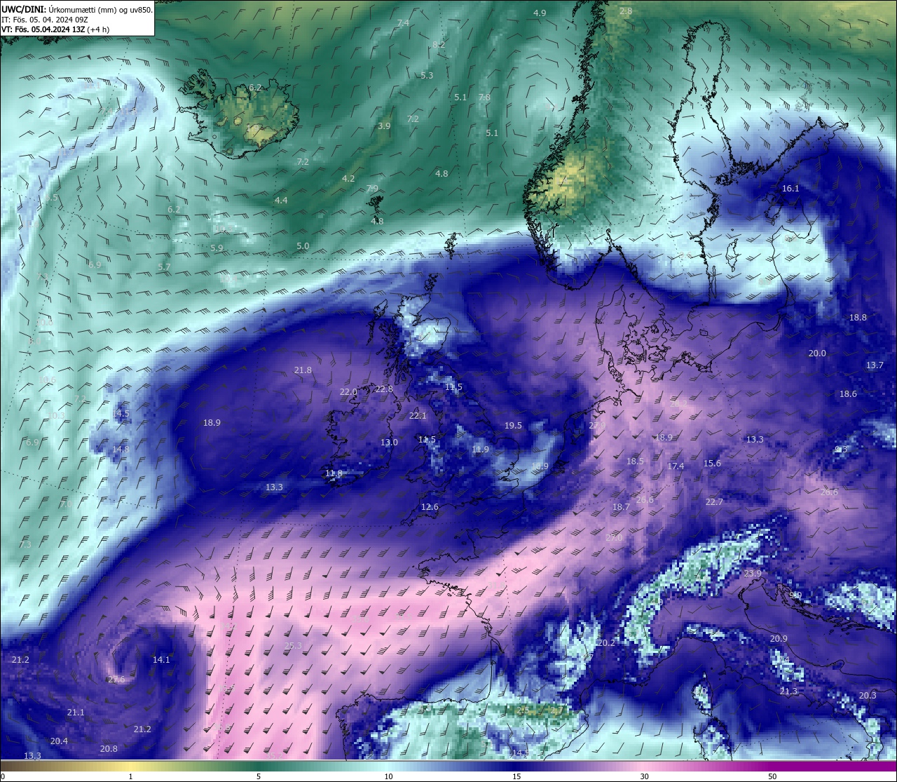Select the 18.5 value label
897x782 pixels.
tap(635, 461)
